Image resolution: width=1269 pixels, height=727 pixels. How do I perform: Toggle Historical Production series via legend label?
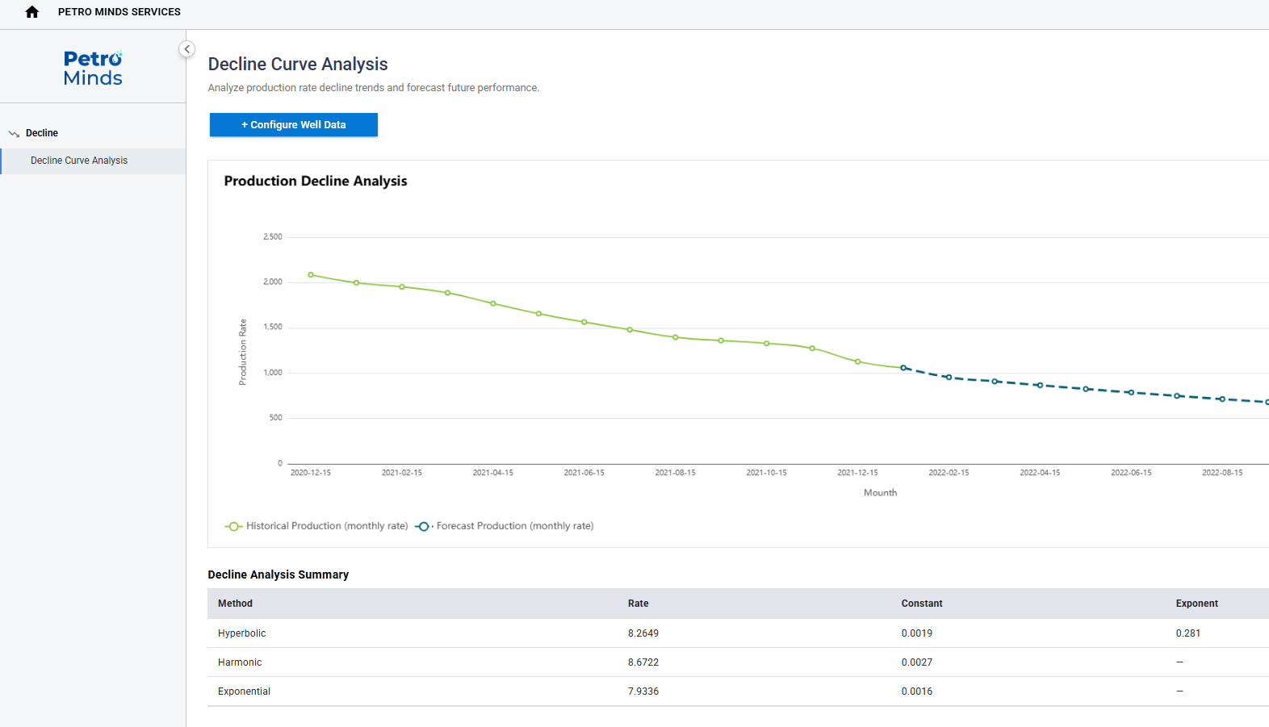327,526
